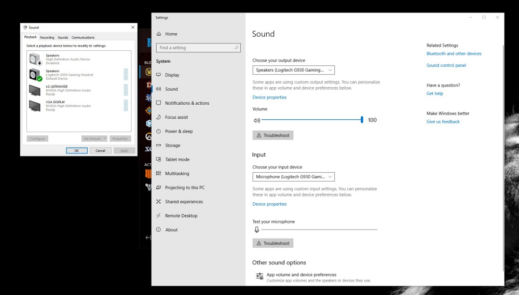This screenshot has height=295, width=519.
Task: Click the Tablet mode icon
Action: tap(158, 159)
